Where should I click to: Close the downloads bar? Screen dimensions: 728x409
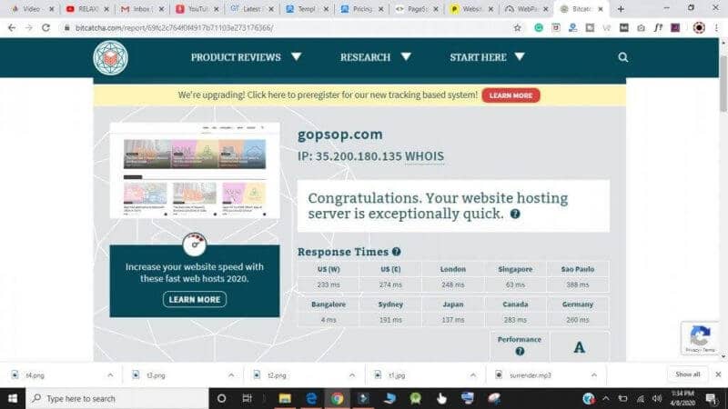tap(718, 374)
